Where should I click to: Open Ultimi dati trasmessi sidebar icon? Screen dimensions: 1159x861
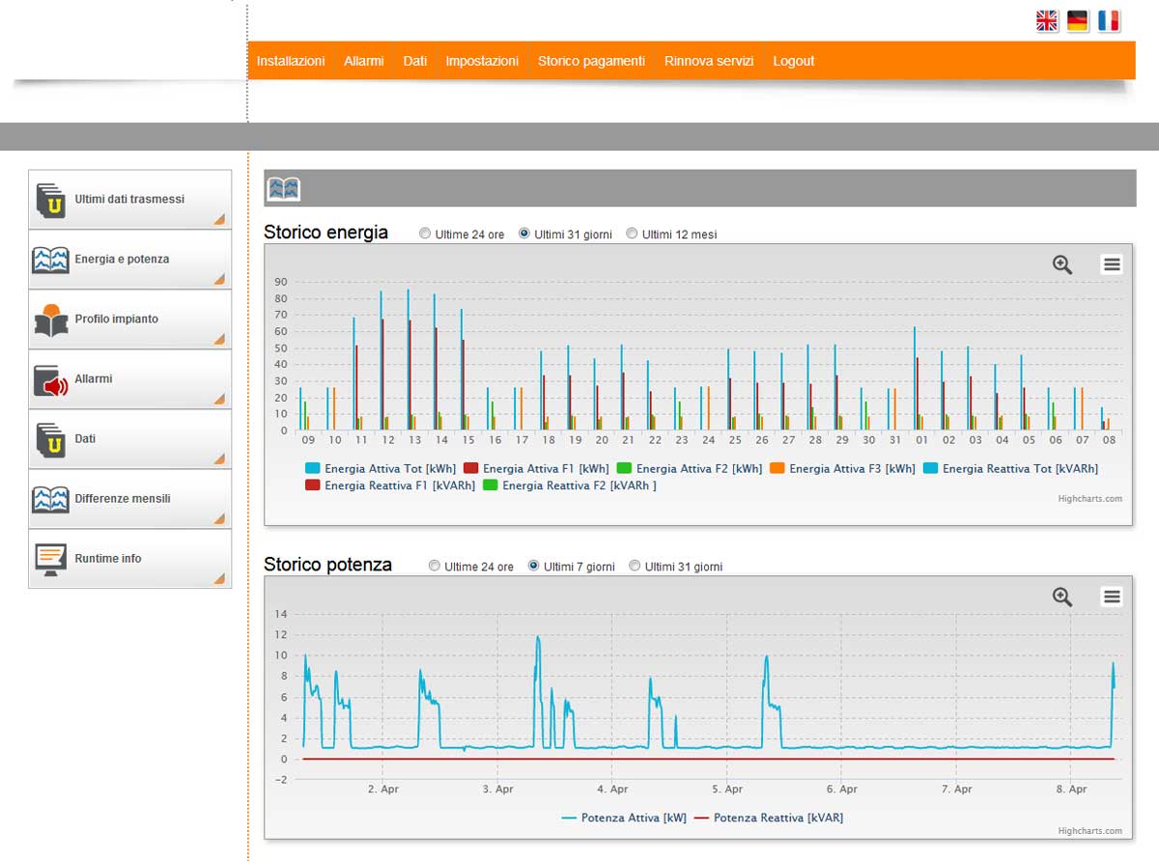coord(50,200)
